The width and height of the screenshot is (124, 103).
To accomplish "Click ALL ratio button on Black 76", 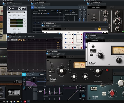I will tap(70, 72).
